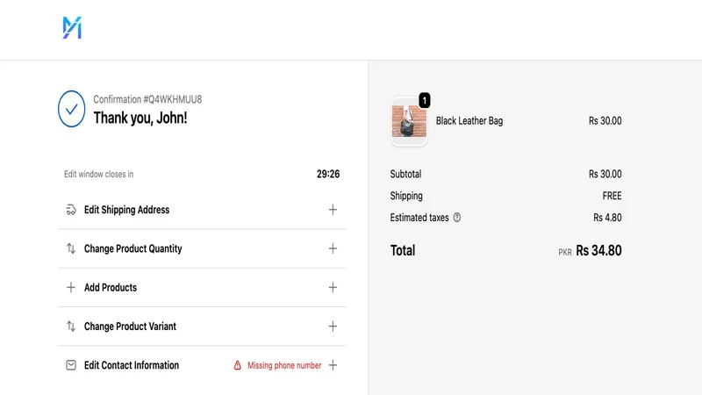The height and width of the screenshot is (395, 702).
Task: Select the Add Products label
Action: [x=111, y=288]
